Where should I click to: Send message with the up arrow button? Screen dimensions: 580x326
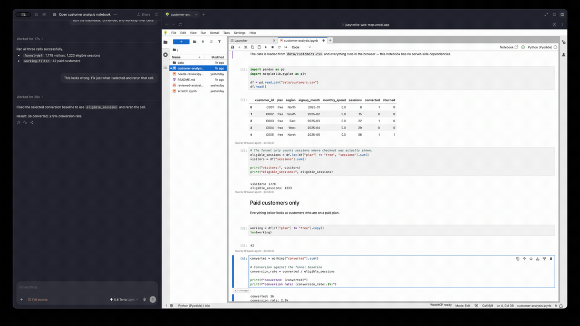coord(153,299)
